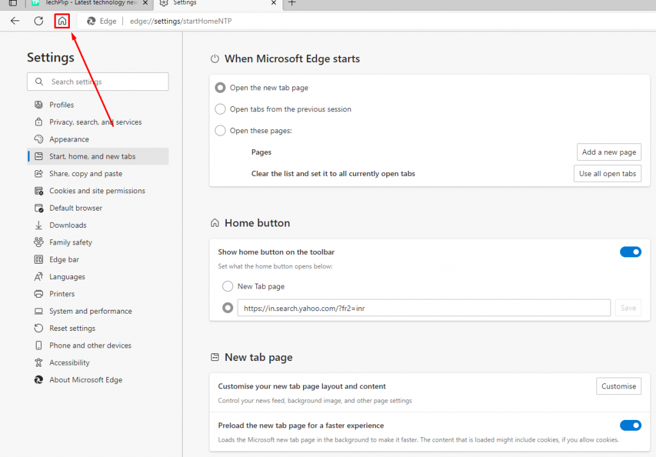Open Family safety settings
The image size is (656, 457).
(98, 242)
